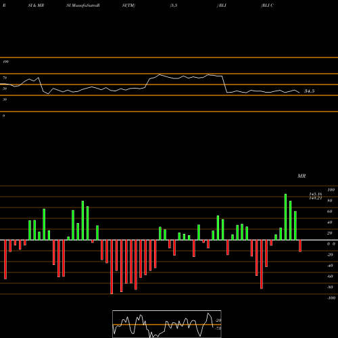Click the 34.5 RSI value label

point(309,91)
